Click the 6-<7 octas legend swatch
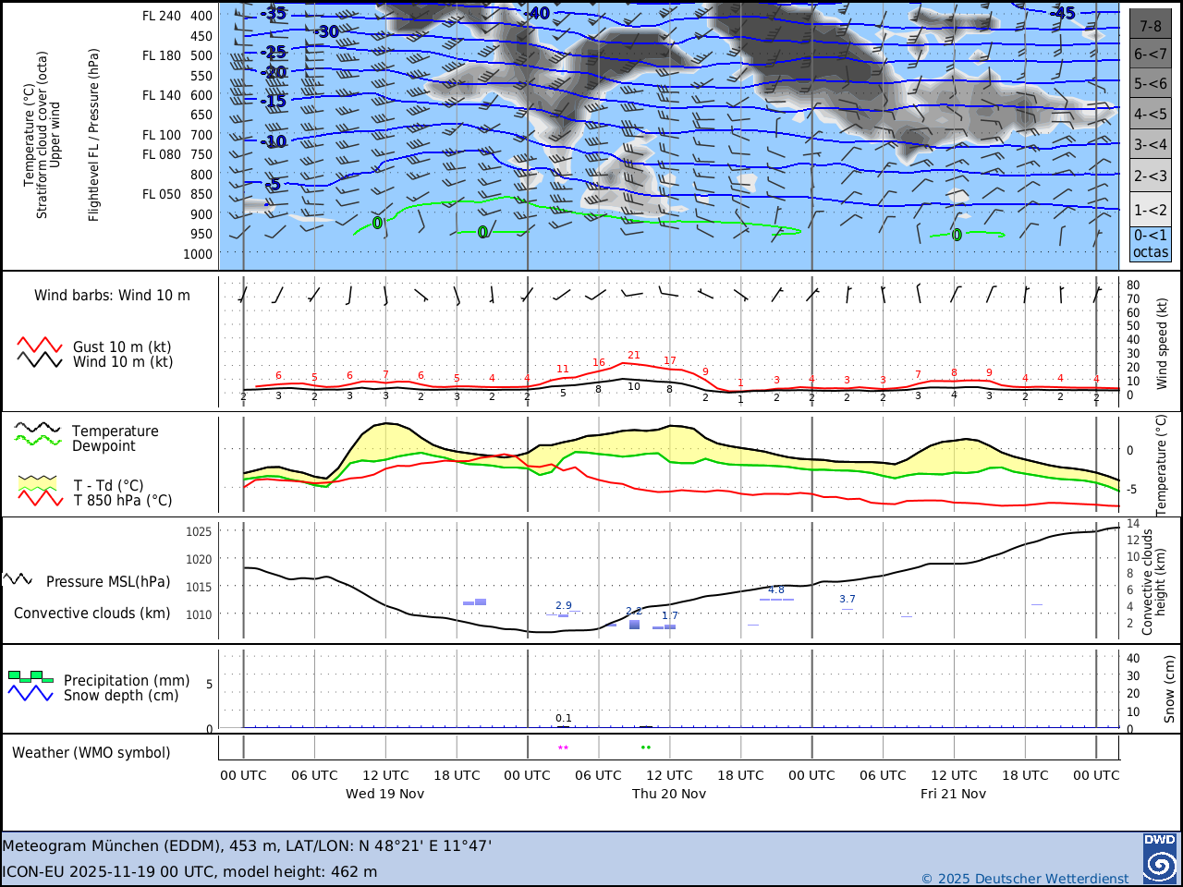 coord(1151,54)
